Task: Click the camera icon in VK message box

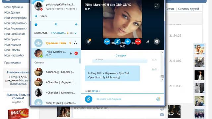Action: tap(162, 115)
